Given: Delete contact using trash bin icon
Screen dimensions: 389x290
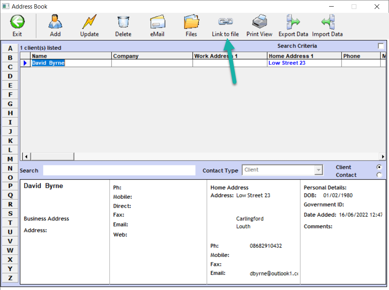Looking at the screenshot, I should point(123,22).
